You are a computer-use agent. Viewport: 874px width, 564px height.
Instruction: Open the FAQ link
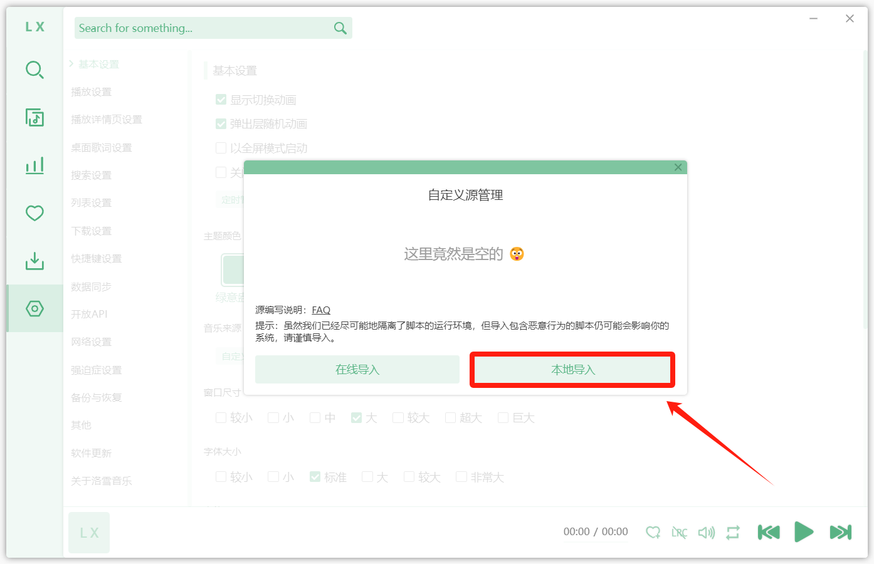click(x=321, y=310)
